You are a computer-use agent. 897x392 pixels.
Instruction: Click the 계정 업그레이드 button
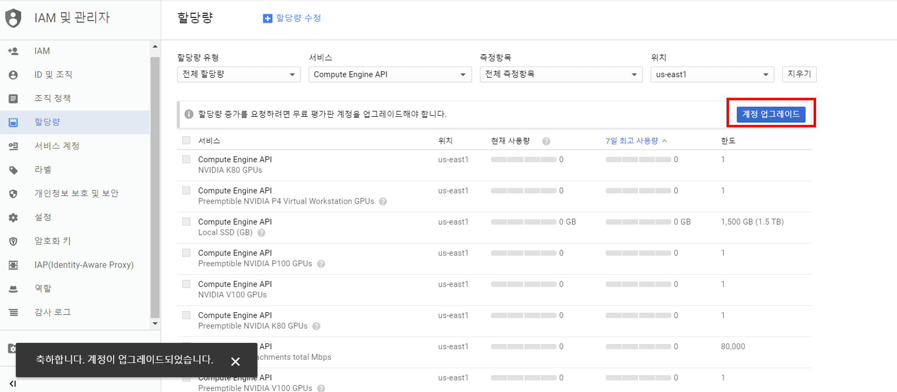click(x=771, y=114)
